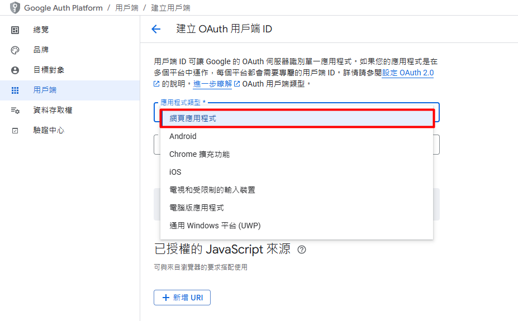Select 網頁應用程式 from the dropdown list
The width and height of the screenshot is (518, 321).
click(x=297, y=118)
